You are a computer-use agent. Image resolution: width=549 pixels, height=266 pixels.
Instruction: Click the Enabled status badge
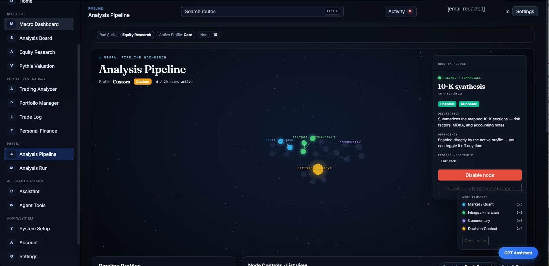click(447, 104)
